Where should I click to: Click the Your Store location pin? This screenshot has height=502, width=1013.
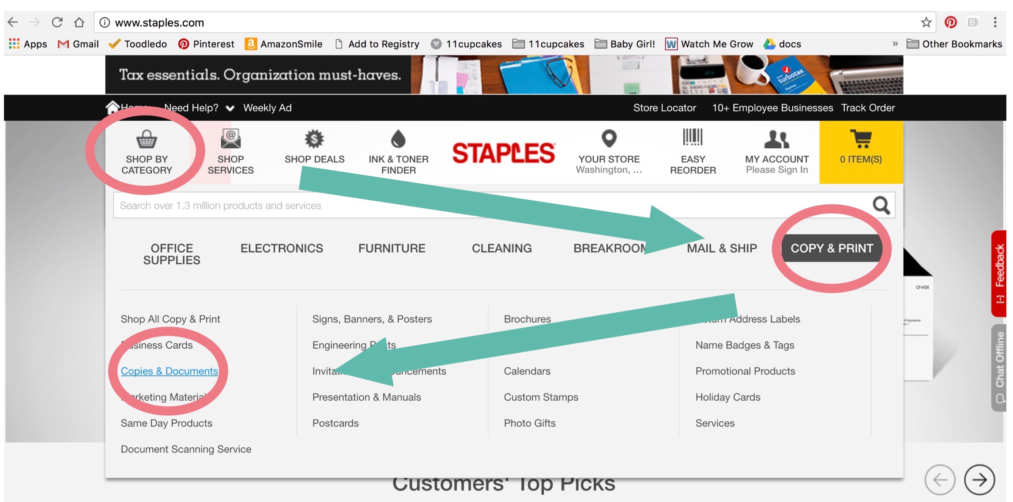click(609, 139)
